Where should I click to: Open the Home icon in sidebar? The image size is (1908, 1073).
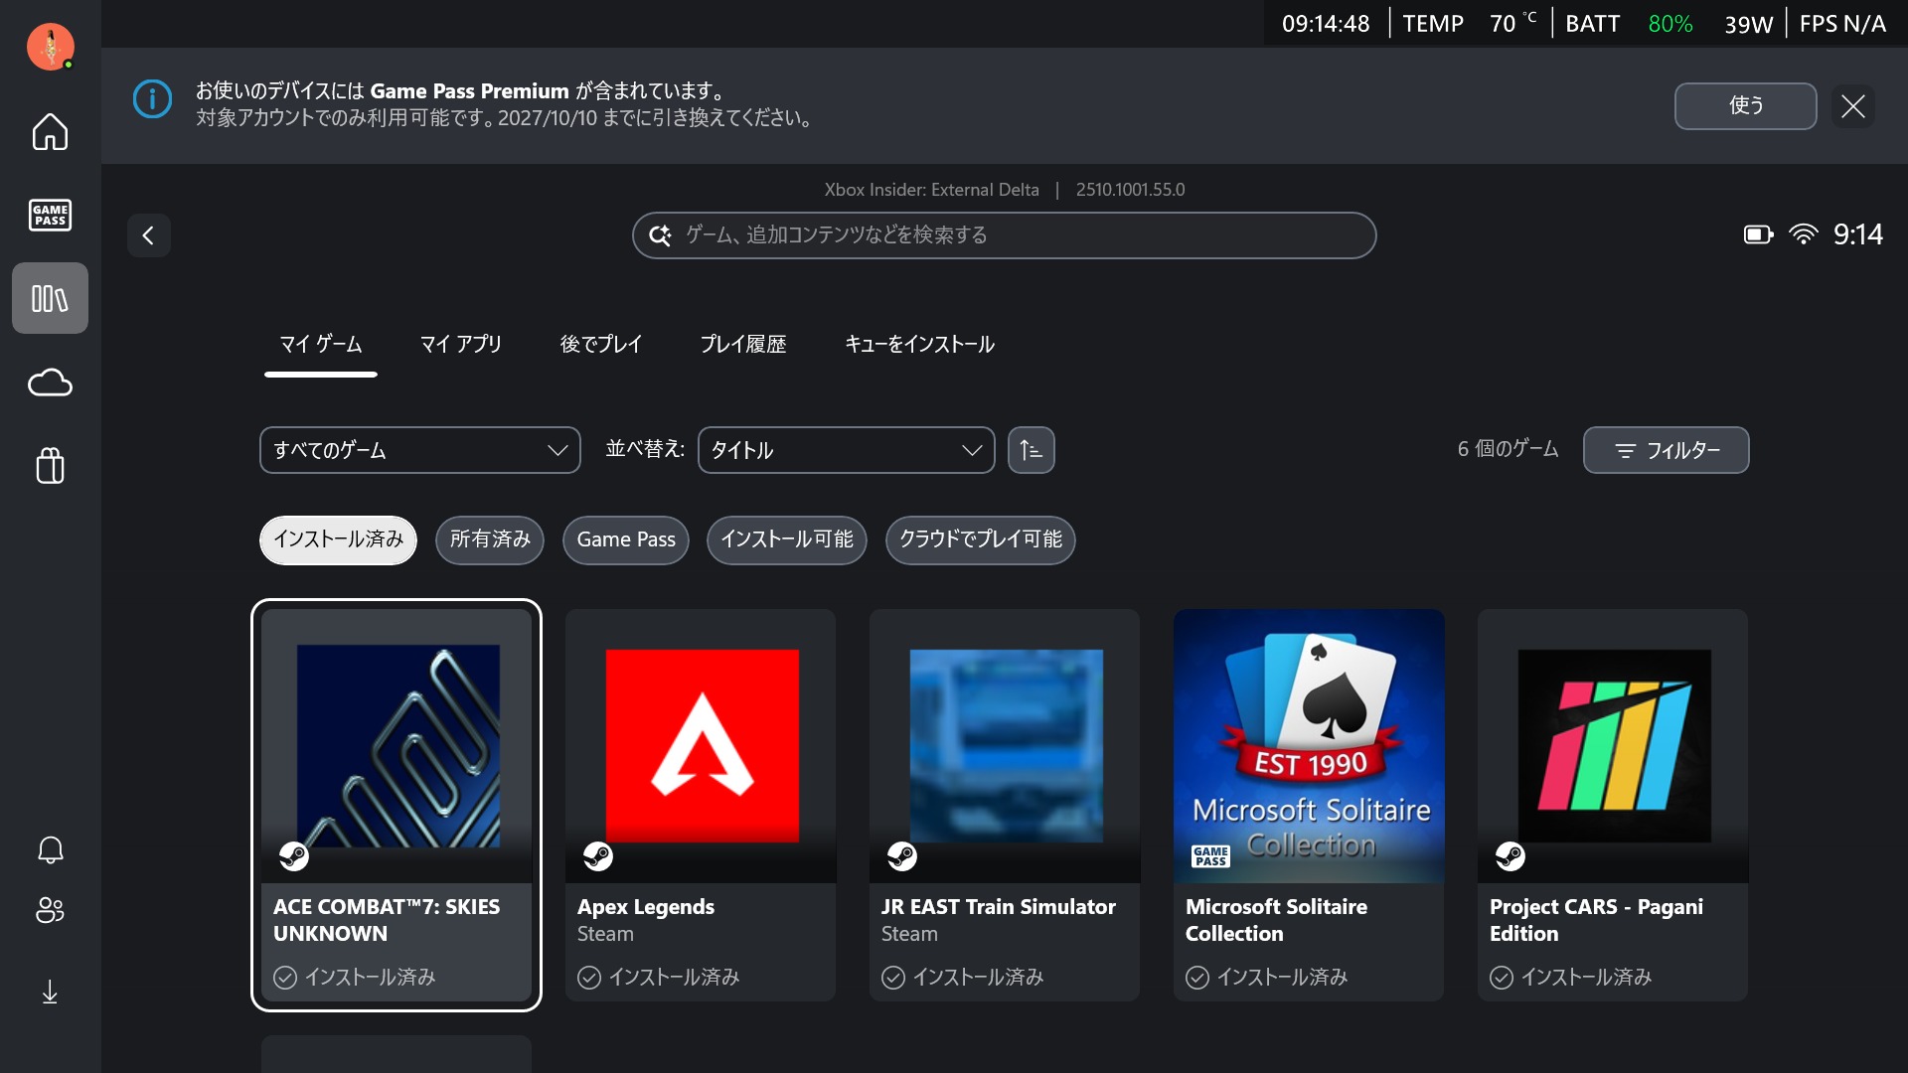(x=50, y=131)
